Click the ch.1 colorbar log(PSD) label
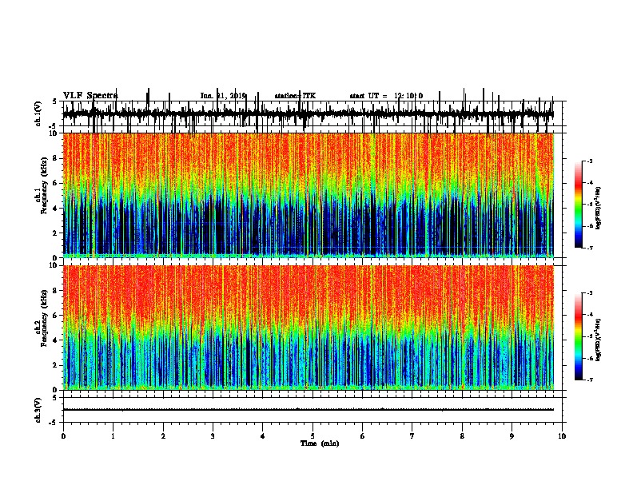Image resolution: width=633 pixels, height=489 pixels. [599, 207]
